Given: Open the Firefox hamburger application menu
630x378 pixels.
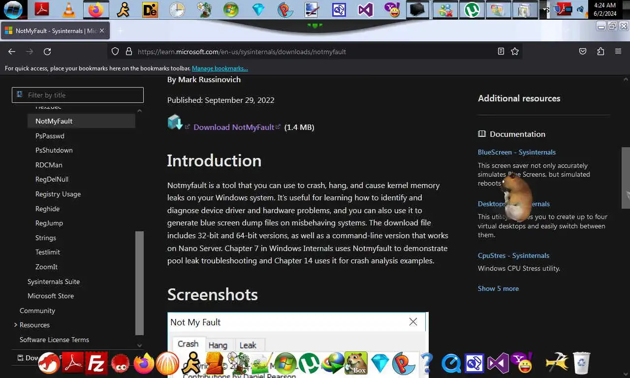Looking at the screenshot, I should [618, 51].
